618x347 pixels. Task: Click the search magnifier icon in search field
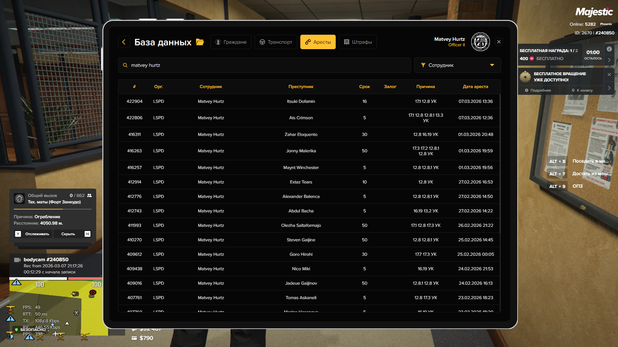coord(125,65)
